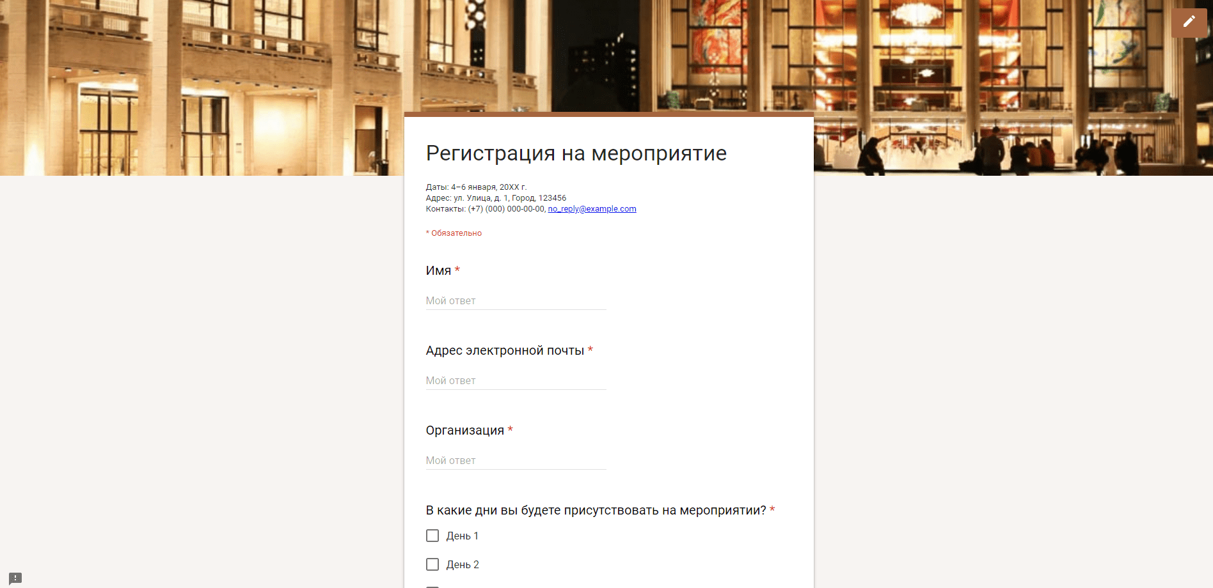Screen dimensions: 1213x588
Task: Click the Контакты phone number text
Action: point(506,209)
